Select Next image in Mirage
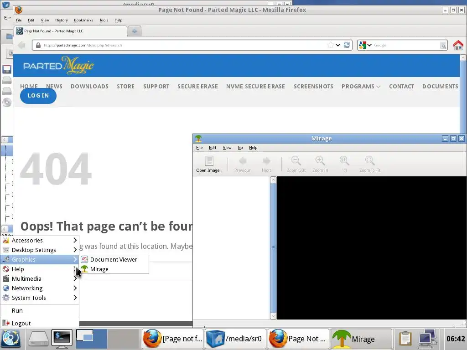Viewport: 467px width, 350px height. [x=266, y=164]
